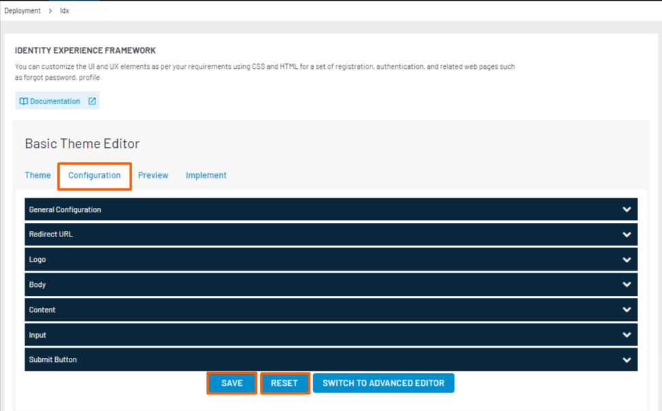Viewport: 662px width, 411px height.
Task: Expand the Input accordion section
Action: [x=330, y=335]
